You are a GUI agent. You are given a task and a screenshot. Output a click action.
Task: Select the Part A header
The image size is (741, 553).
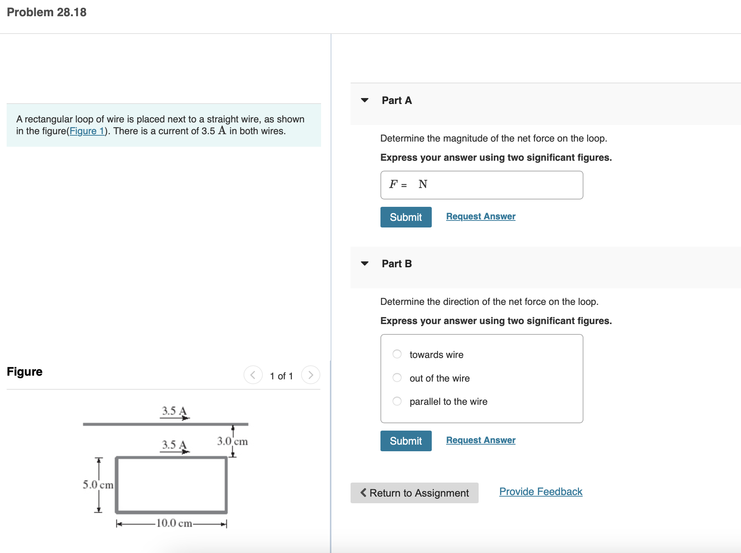pos(396,100)
